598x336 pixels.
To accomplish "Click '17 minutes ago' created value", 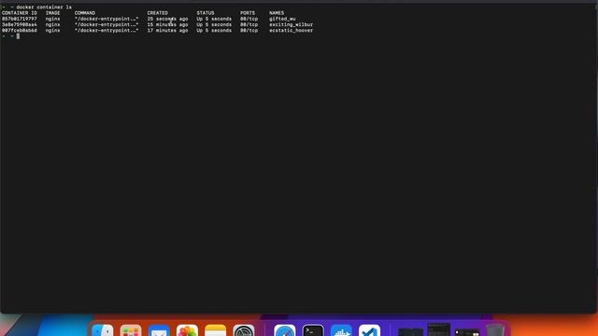I will coord(167,30).
